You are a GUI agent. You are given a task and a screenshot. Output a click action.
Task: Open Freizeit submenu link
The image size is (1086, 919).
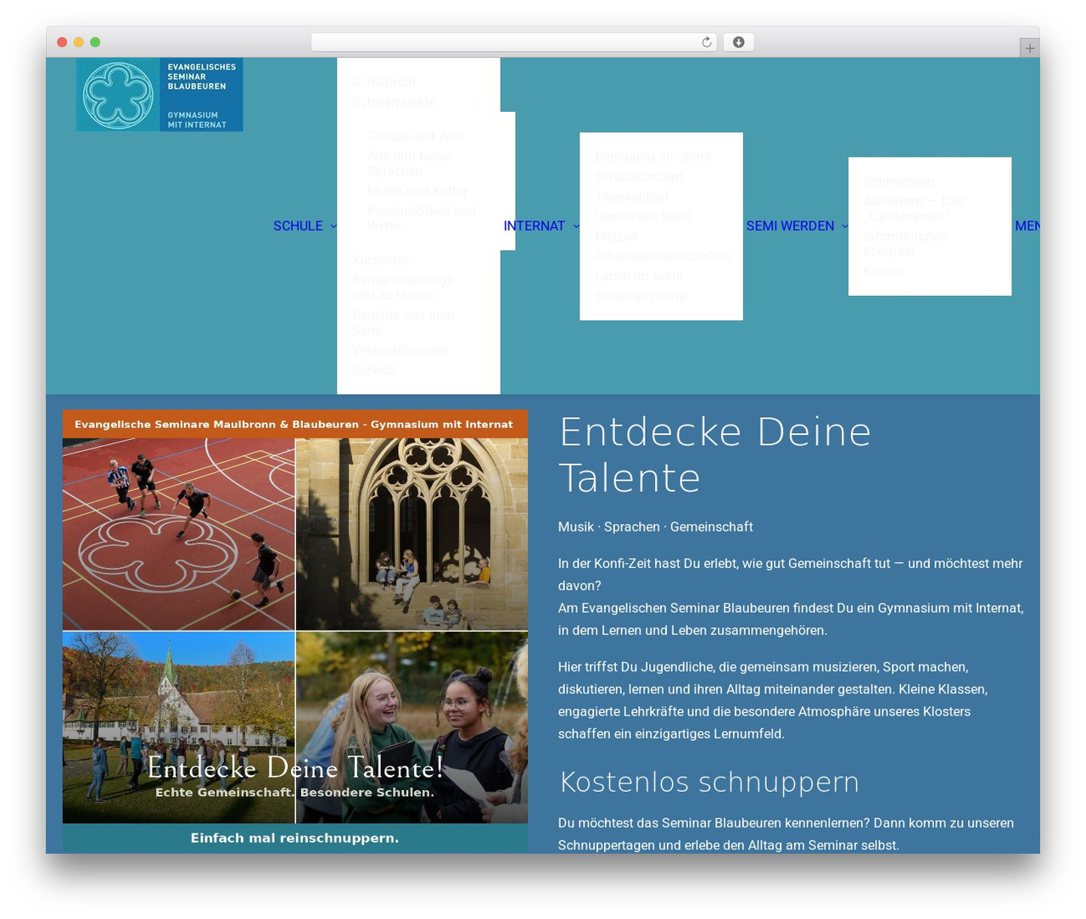point(616,236)
